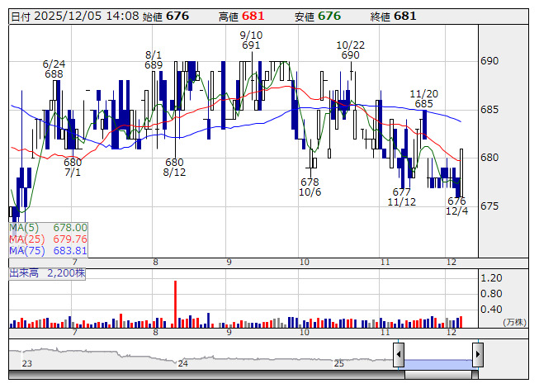Click the MA(5) legend value 678.00

click(x=70, y=228)
